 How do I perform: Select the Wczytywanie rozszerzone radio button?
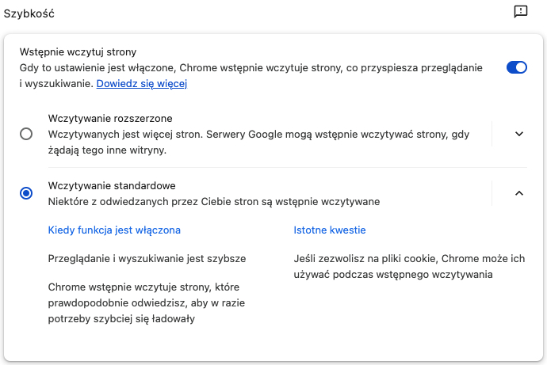(x=26, y=134)
